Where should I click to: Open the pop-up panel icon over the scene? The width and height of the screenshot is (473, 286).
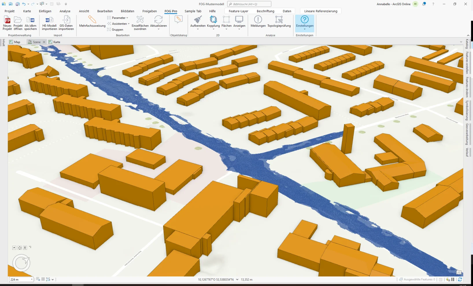(x=459, y=272)
